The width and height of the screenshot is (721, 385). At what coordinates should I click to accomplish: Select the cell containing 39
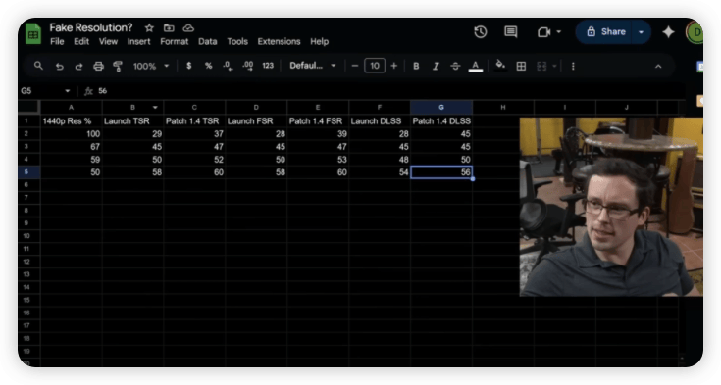[x=318, y=133]
